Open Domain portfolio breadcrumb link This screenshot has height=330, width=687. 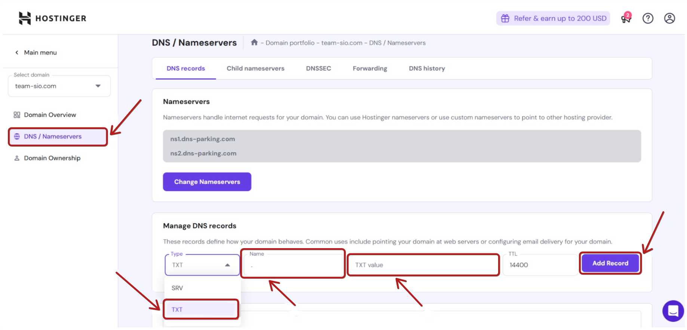290,43
